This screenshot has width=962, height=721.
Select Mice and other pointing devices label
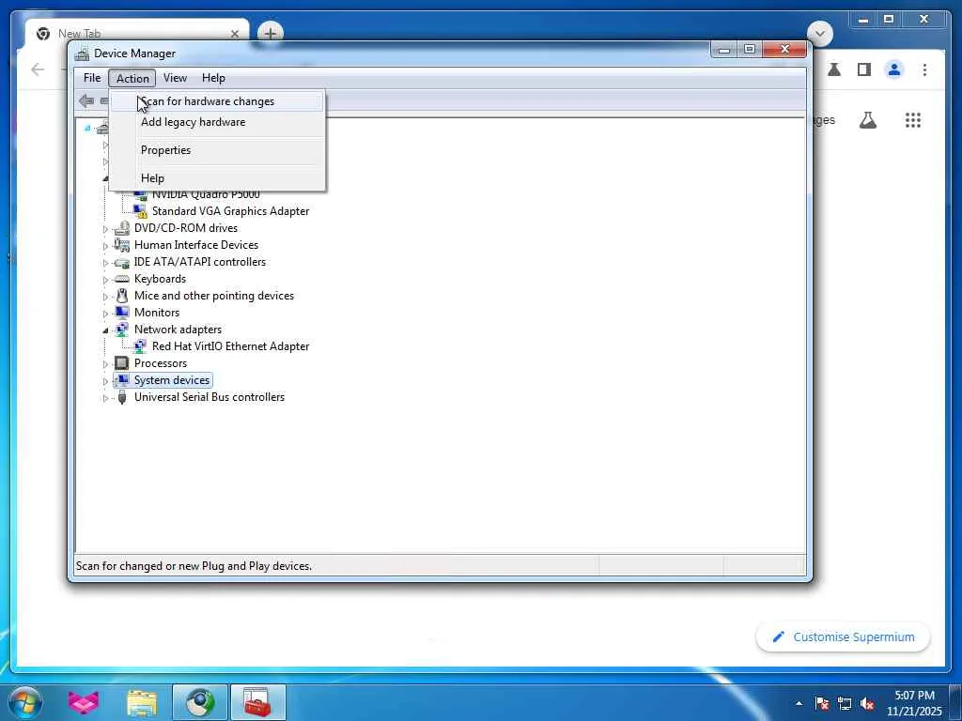pos(214,296)
